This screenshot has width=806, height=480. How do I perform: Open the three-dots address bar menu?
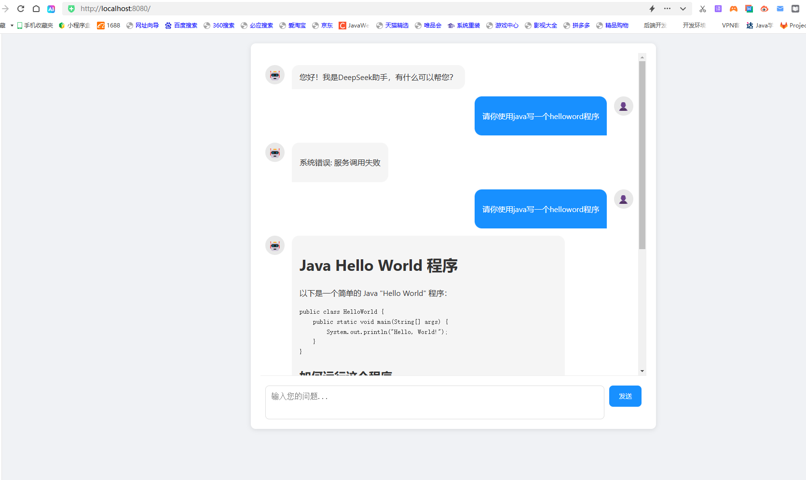tap(667, 9)
